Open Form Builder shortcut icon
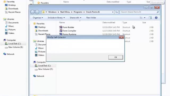 pos(61,27)
